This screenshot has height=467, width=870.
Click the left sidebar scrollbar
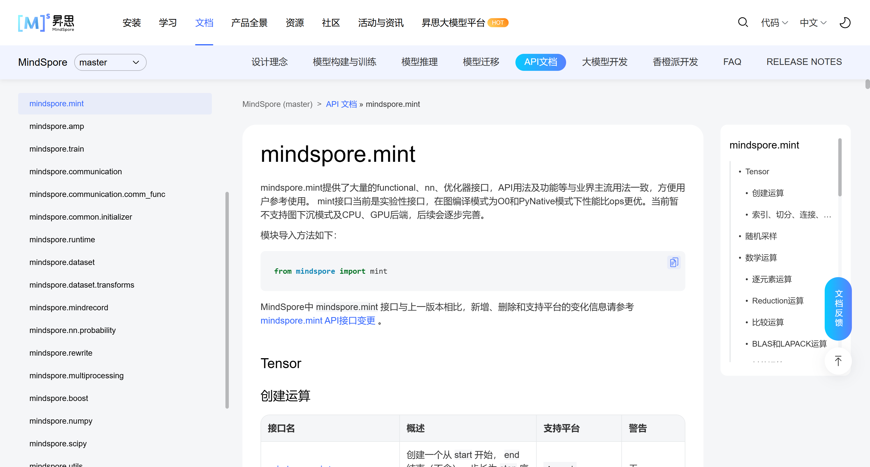click(x=227, y=300)
